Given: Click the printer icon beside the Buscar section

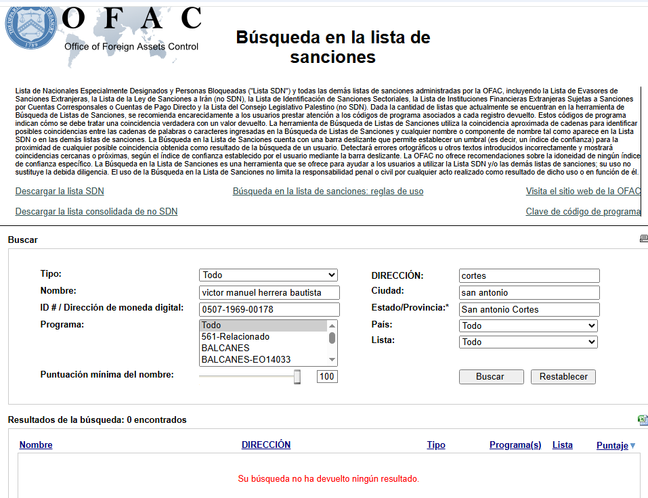Looking at the screenshot, I should (643, 239).
